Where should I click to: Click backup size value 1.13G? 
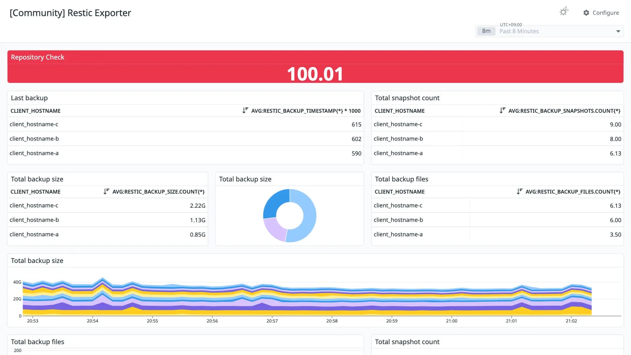click(x=198, y=220)
